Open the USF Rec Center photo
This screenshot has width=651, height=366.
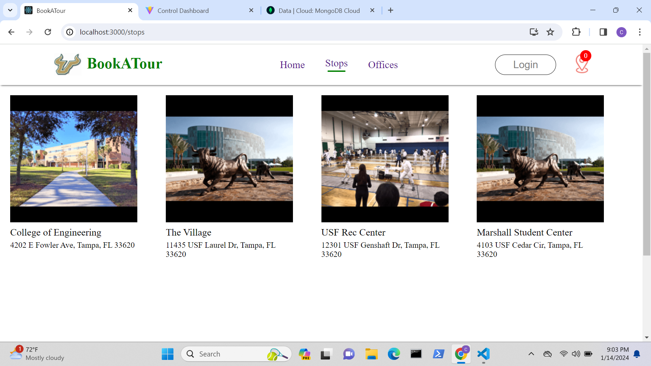tap(385, 159)
